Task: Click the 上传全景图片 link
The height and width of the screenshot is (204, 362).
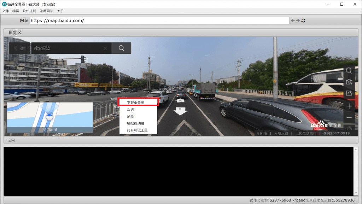Action: coord(303,133)
